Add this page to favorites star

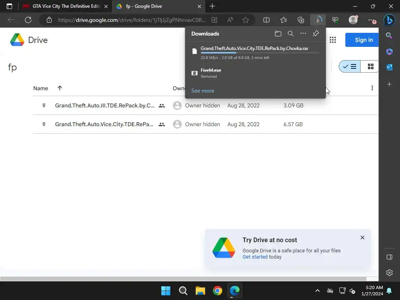(x=246, y=20)
